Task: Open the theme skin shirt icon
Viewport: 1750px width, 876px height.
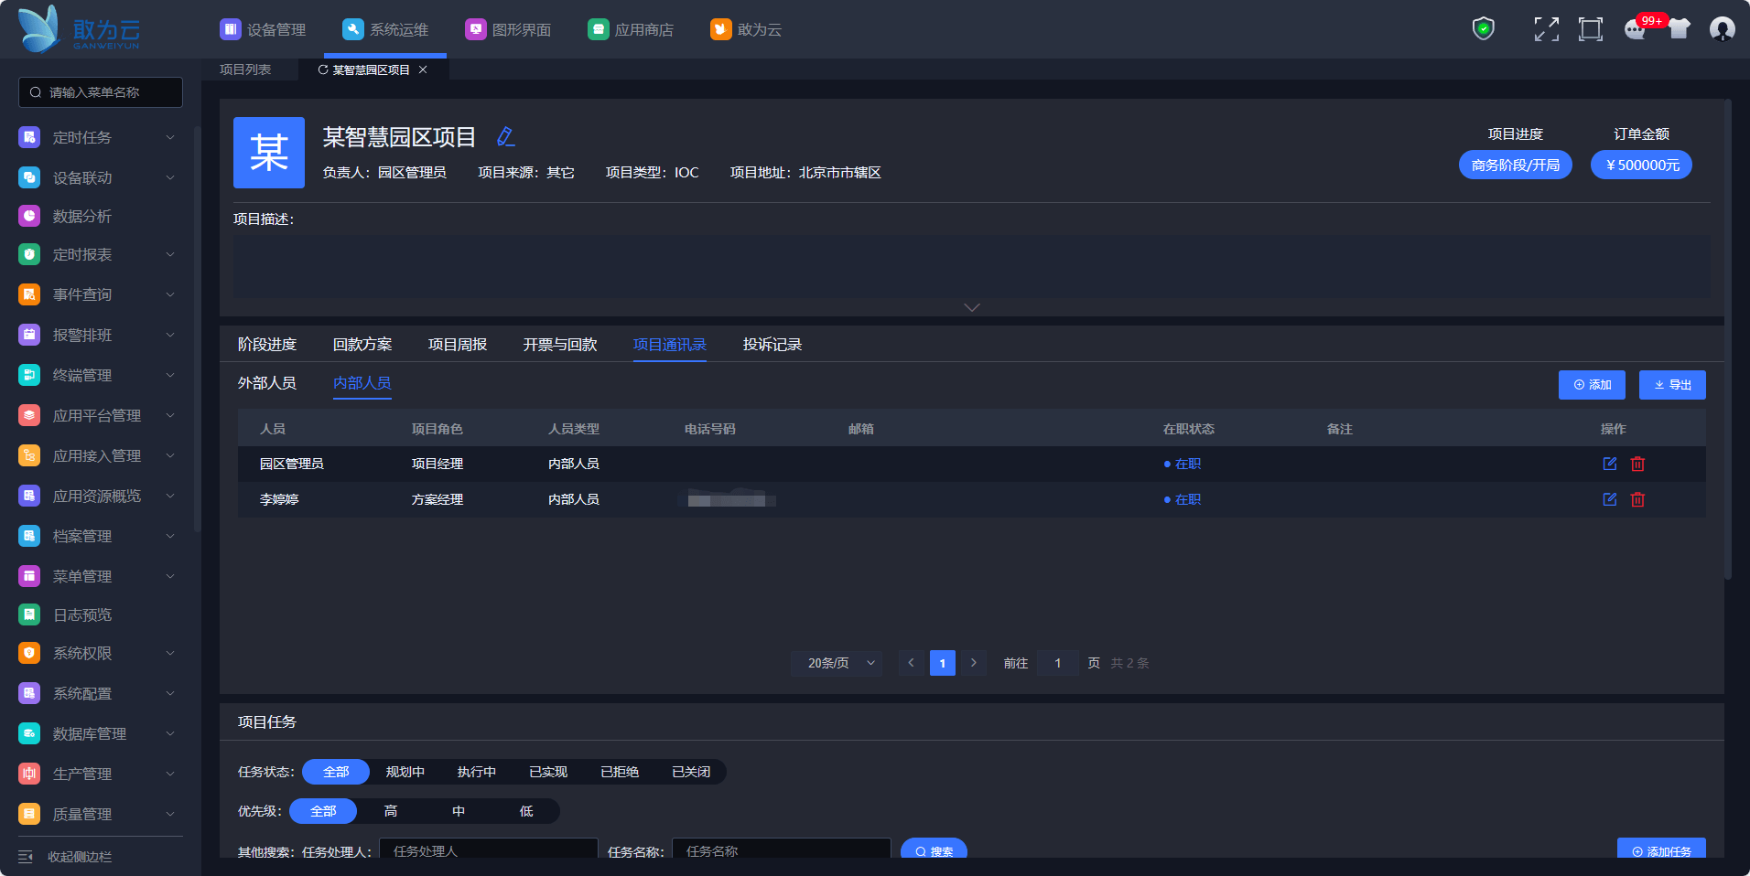Action: tap(1679, 29)
